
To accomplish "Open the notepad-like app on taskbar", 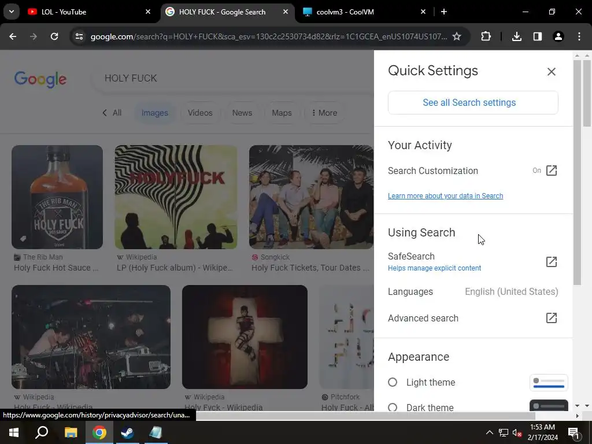I will point(156,432).
